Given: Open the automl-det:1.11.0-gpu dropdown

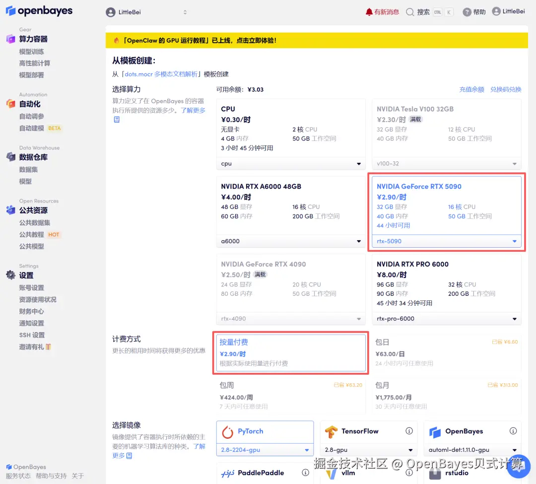Looking at the screenshot, I should [x=472, y=450].
